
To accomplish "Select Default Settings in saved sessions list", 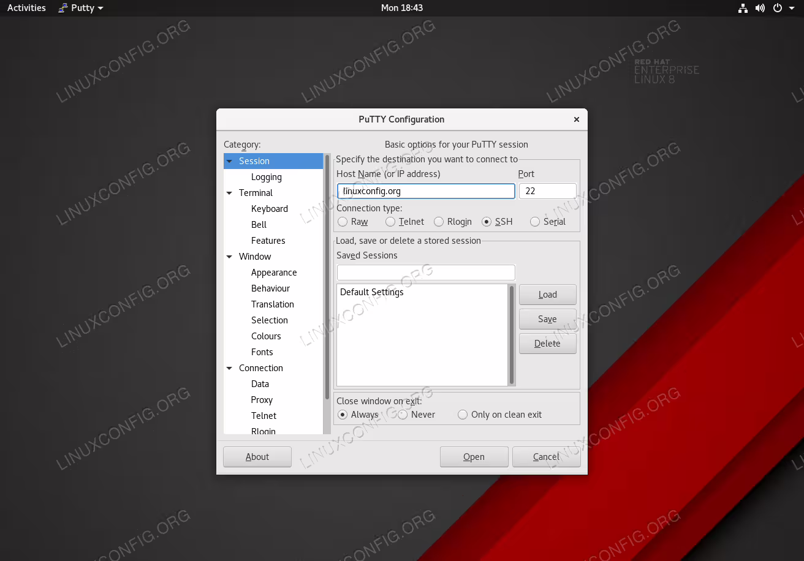I will 422,292.
